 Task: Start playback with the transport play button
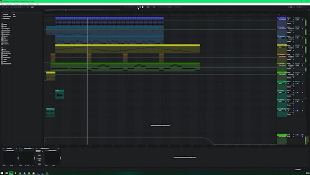point(138,7)
